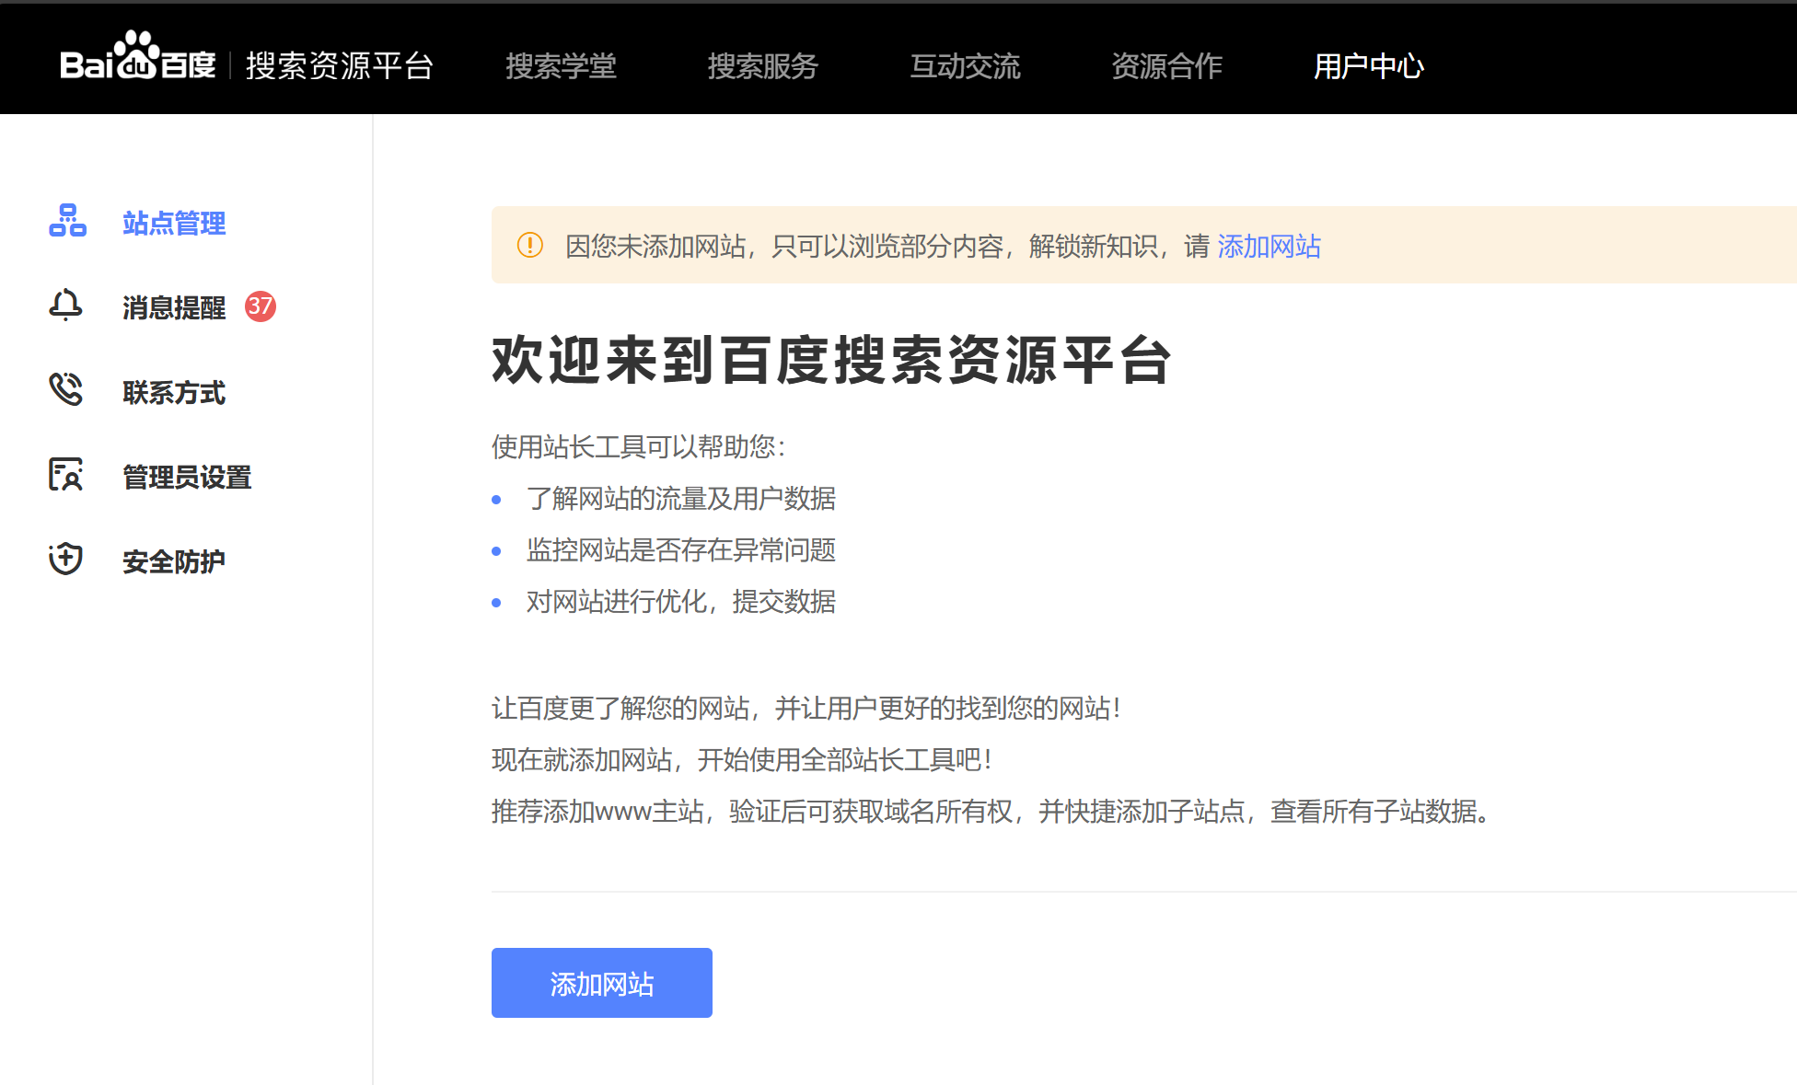Click the site management network icon

pyautogui.click(x=67, y=221)
